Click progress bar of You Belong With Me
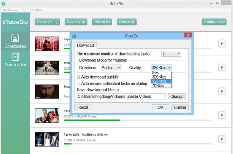Viewport: 233px width, 154px height. [x=137, y=144]
